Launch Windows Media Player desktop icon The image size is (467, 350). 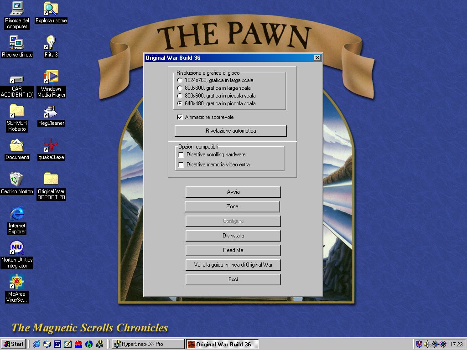[51, 84]
